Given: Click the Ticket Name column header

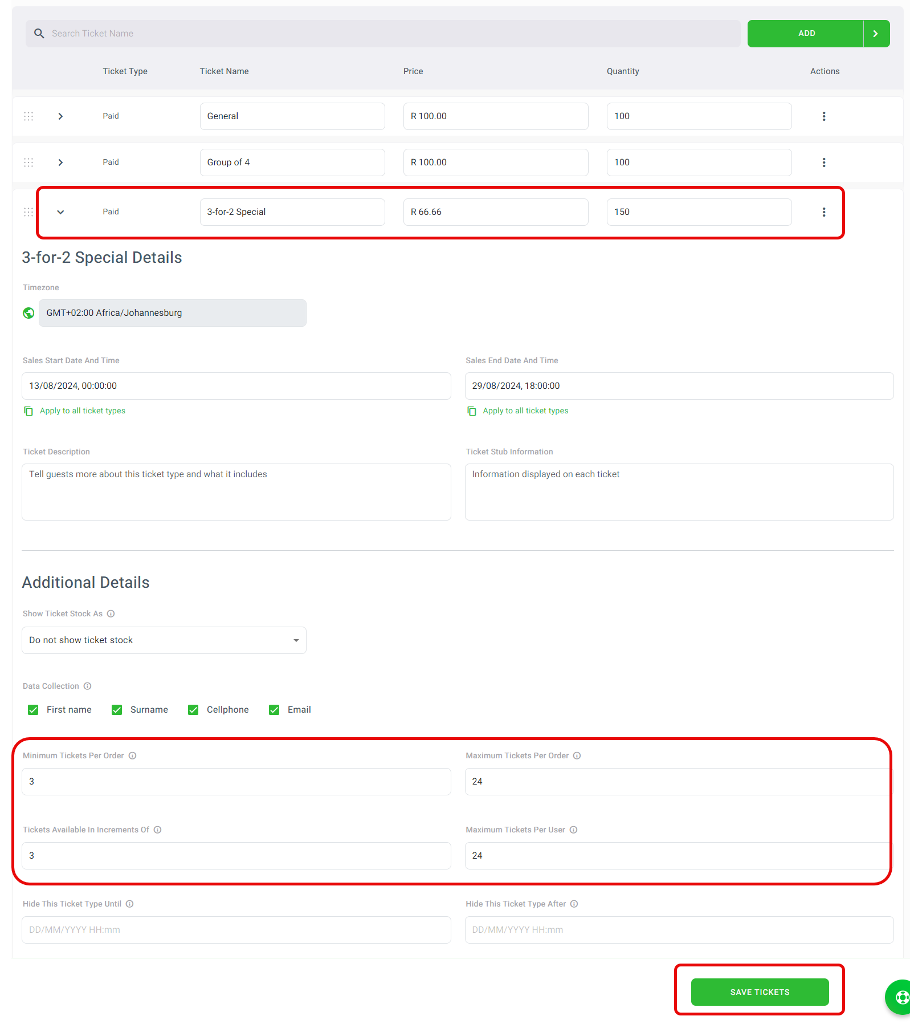Looking at the screenshot, I should [224, 71].
